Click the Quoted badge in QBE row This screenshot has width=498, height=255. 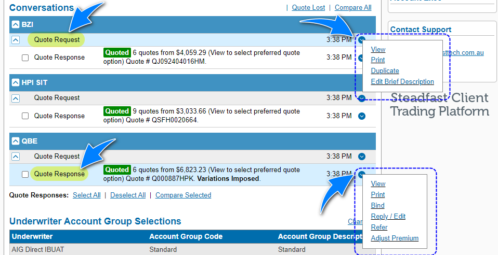pos(117,169)
